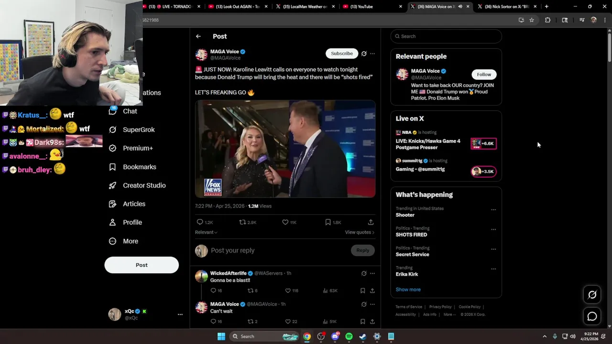Open the More footer dropdown
Viewport: 612px width, 344px height.
click(449, 314)
